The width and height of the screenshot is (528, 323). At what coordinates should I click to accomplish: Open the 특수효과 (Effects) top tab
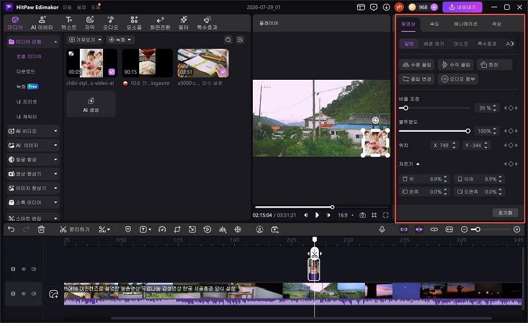click(x=207, y=23)
